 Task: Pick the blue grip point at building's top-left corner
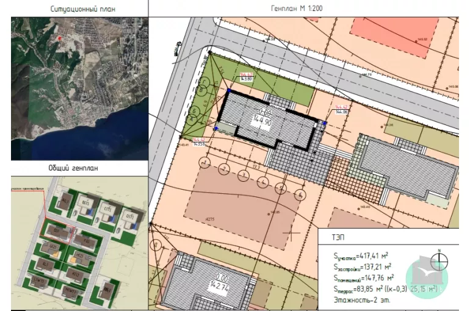(230, 90)
